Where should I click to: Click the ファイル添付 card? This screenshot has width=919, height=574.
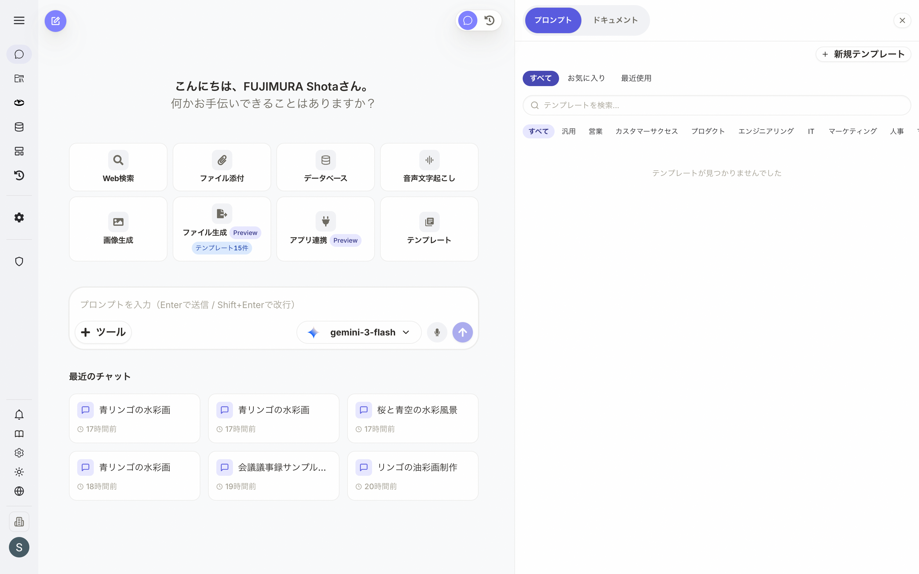click(222, 167)
